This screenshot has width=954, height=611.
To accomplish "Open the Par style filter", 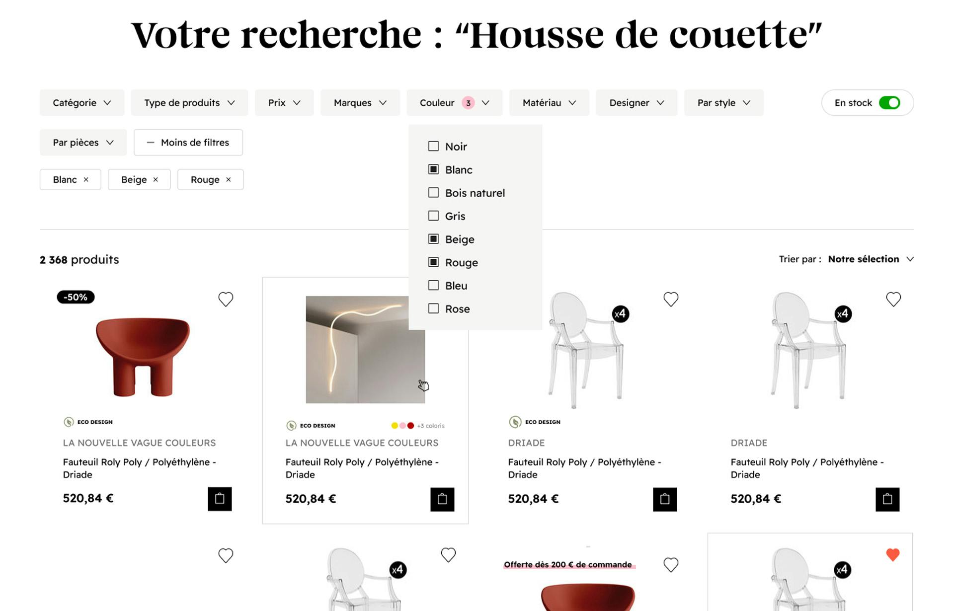I will coord(723,103).
